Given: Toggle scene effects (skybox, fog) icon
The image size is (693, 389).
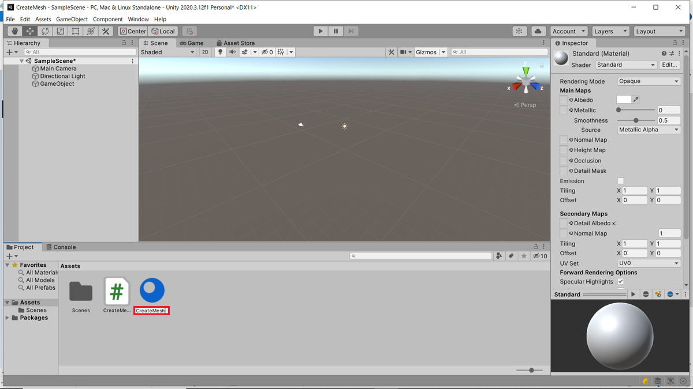Looking at the screenshot, I should pyautogui.click(x=245, y=52).
